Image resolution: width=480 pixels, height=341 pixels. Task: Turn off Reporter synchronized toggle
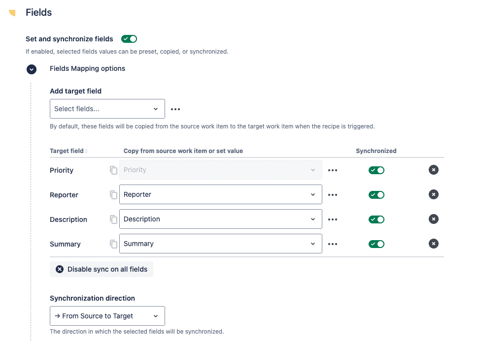[377, 195]
